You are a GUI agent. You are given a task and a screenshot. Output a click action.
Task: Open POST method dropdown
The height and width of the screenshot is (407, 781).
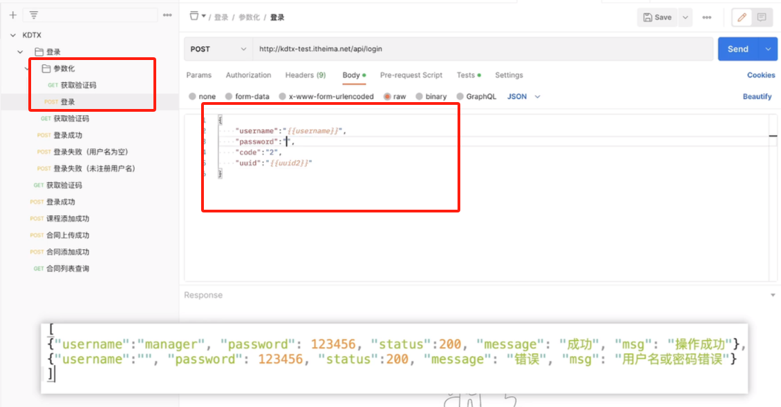pyautogui.click(x=218, y=49)
